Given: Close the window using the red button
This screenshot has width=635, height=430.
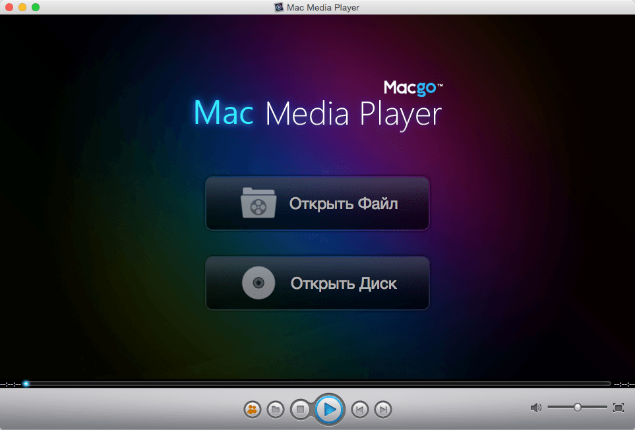Looking at the screenshot, I should [9, 7].
